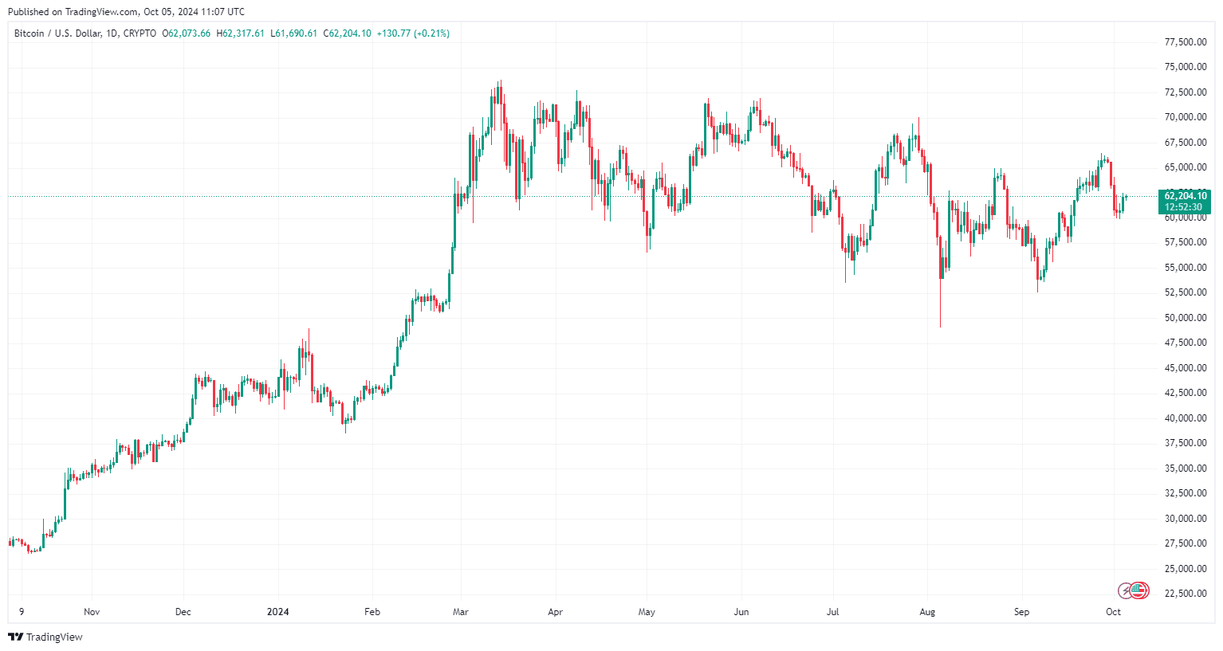This screenshot has width=1223, height=651.
Task: Click the Jun label on the time axis
Action: pos(741,612)
